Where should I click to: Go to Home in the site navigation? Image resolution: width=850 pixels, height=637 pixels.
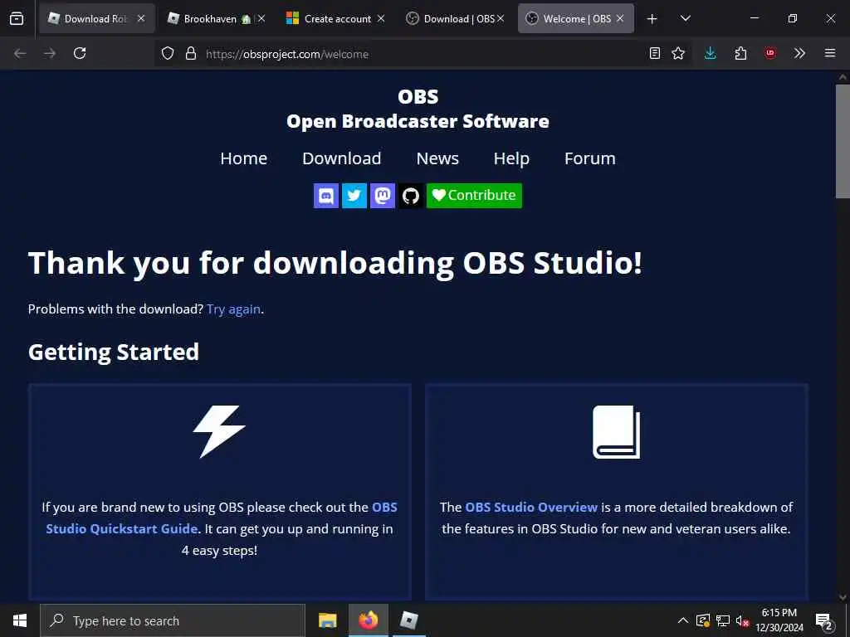point(243,158)
